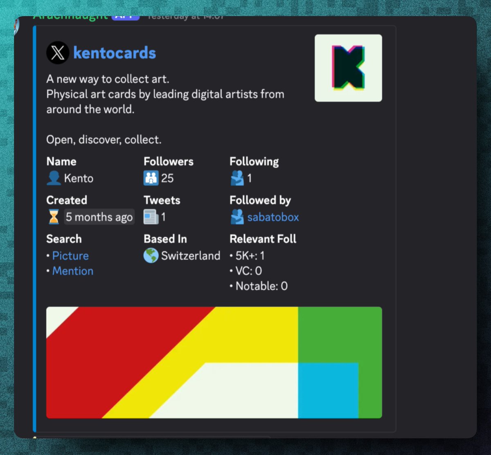The width and height of the screenshot is (491, 455).
Task: Click the globe icon beside Switzerland
Action: tap(151, 256)
